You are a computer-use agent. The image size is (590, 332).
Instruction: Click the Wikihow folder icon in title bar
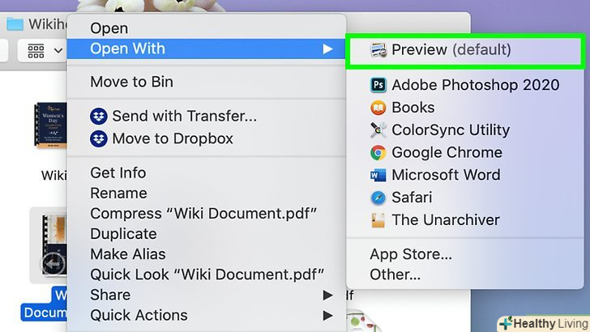coord(15,24)
